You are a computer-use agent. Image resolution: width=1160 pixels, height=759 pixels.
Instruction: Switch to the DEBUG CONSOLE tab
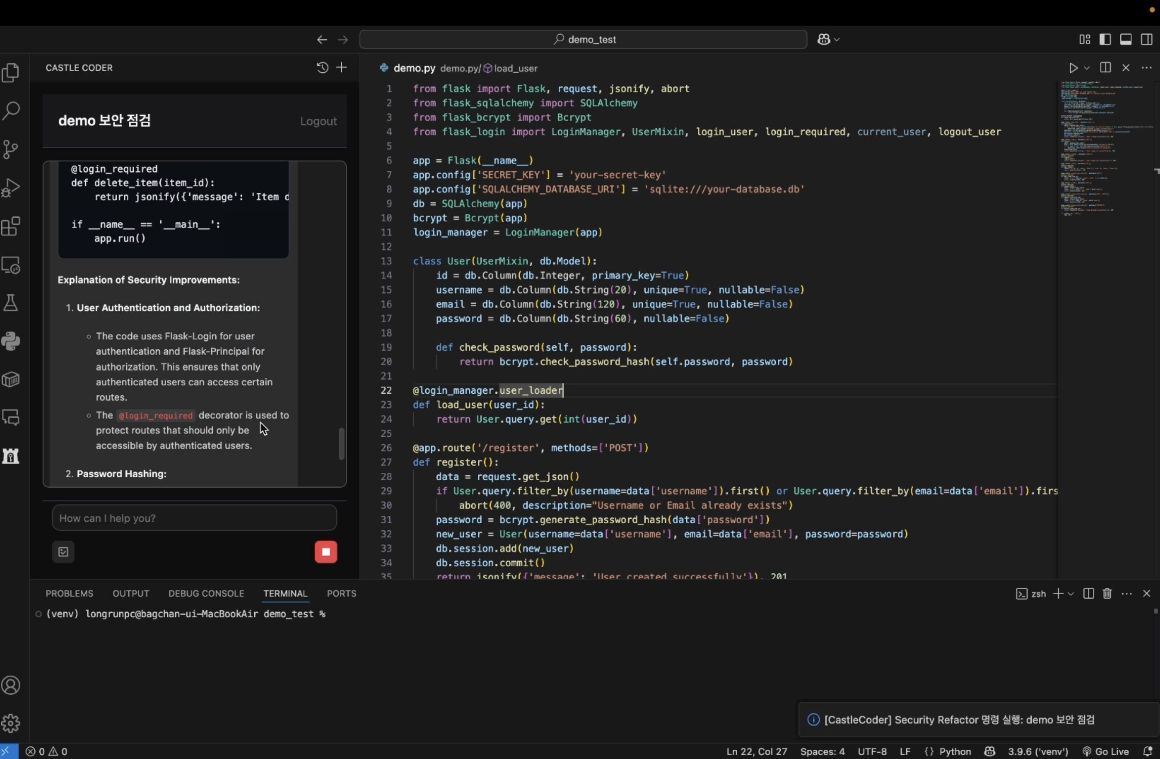pos(206,593)
